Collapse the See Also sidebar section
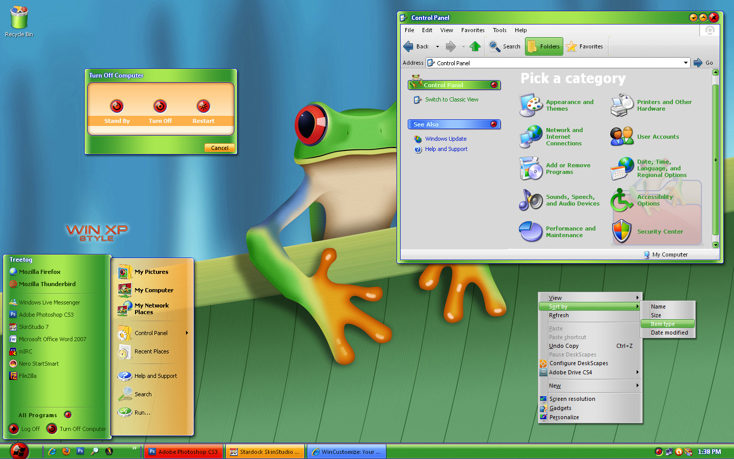Screen dimensions: 734x459 [x=493, y=124]
